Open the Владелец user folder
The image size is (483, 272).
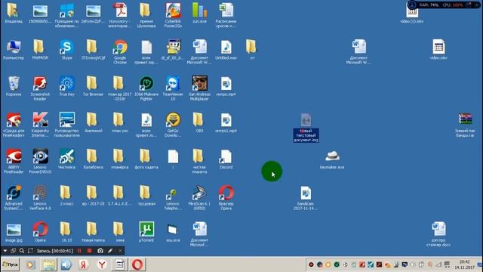(x=14, y=13)
